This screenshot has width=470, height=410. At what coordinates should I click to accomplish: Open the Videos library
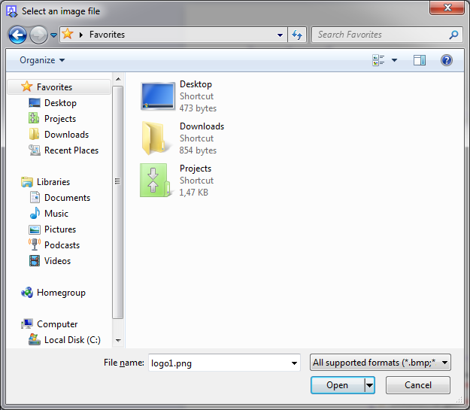click(x=57, y=261)
